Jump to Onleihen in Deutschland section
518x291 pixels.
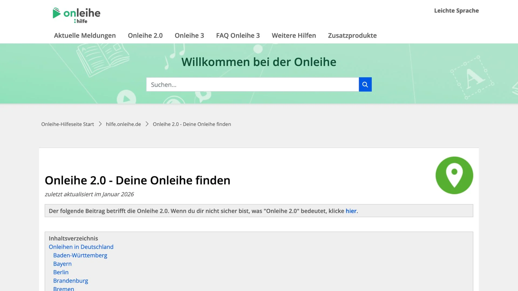(81, 247)
